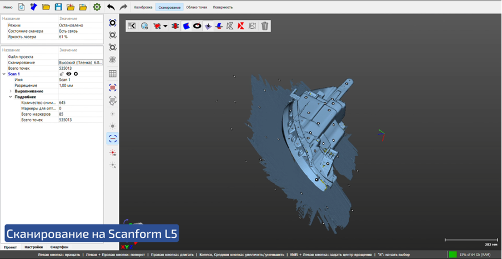Image resolution: width=502 pixels, height=259 pixels.
Task: Open the Калибровка tab
Action: (x=143, y=7)
